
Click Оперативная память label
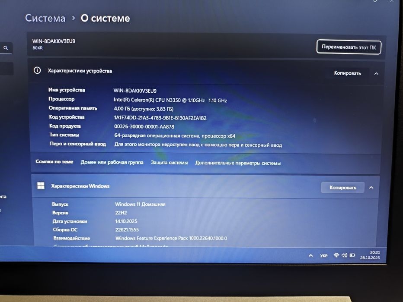tap(73, 108)
